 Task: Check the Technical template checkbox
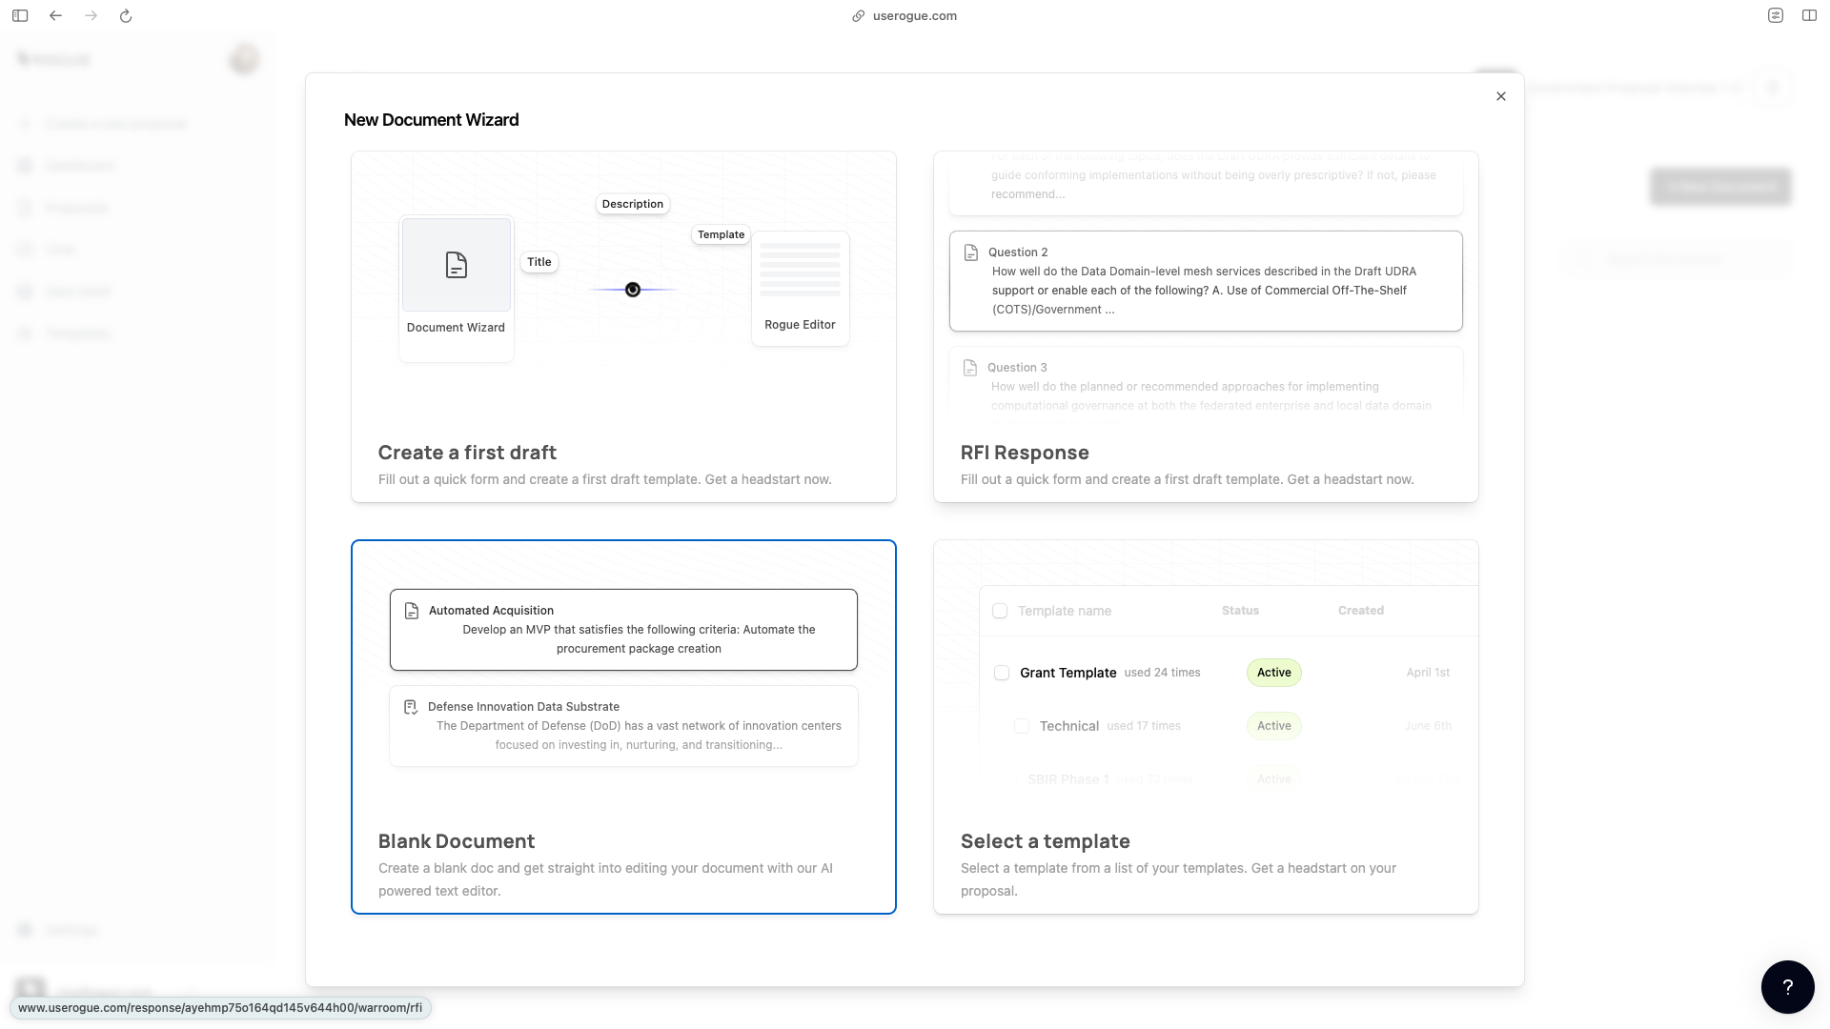click(1022, 726)
